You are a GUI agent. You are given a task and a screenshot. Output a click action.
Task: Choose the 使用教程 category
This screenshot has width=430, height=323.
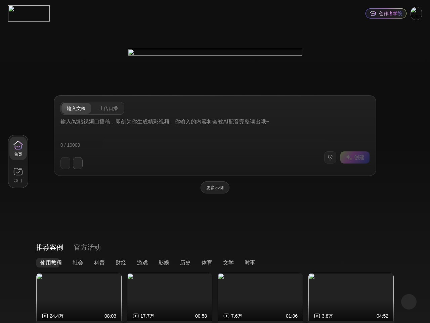51,263
